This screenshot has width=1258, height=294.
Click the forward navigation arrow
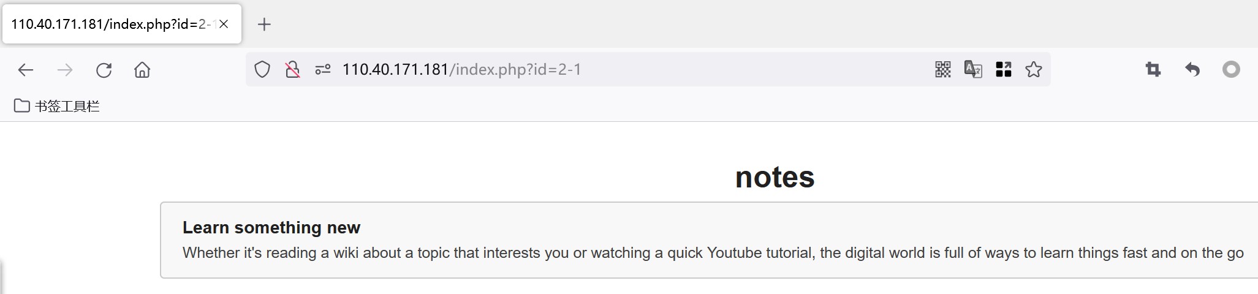coord(64,70)
